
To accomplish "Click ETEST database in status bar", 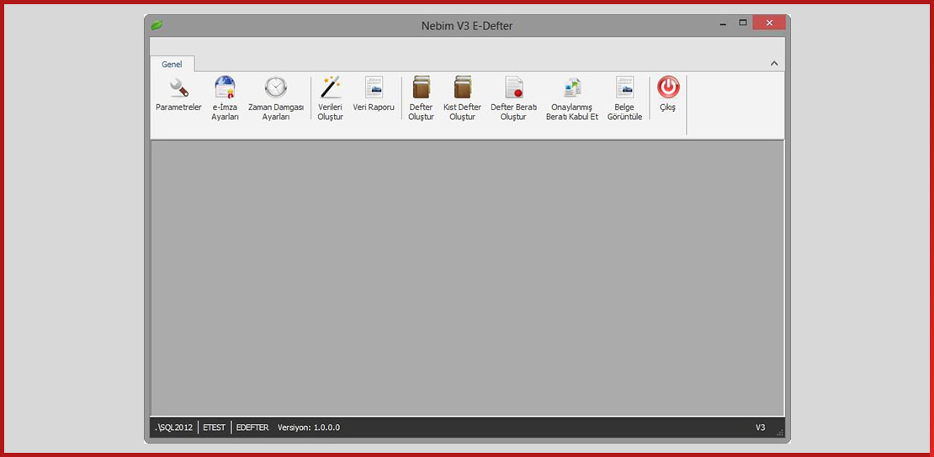I will (x=214, y=428).
